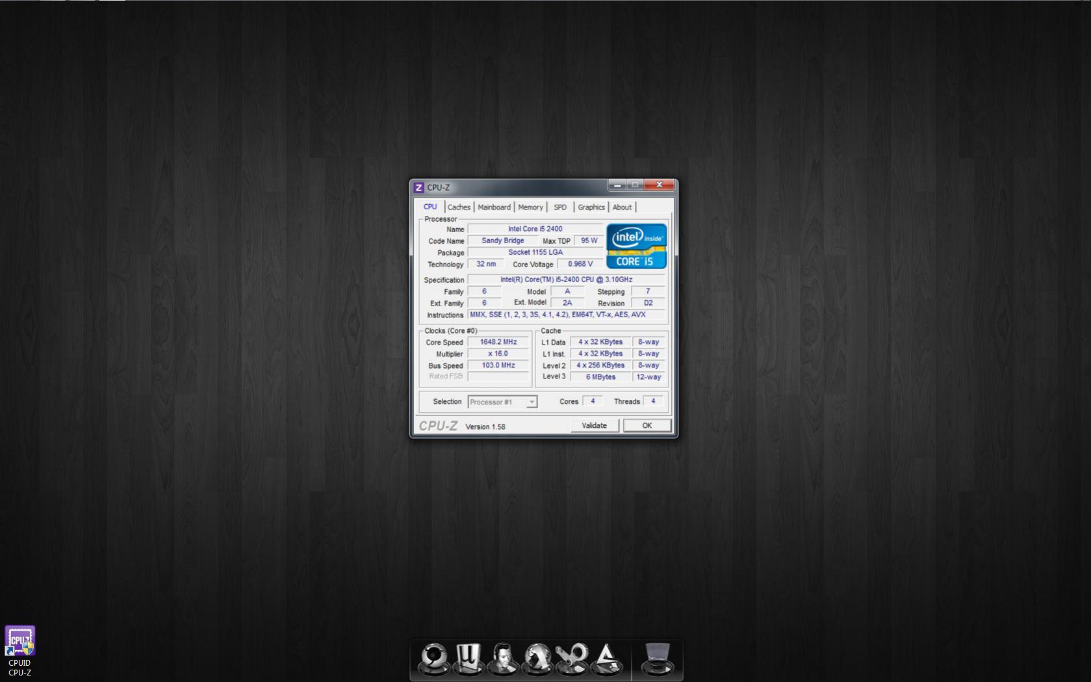The width and height of the screenshot is (1091, 682).
Task: Open the µTorrent icon in the dock
Action: [x=468, y=658]
